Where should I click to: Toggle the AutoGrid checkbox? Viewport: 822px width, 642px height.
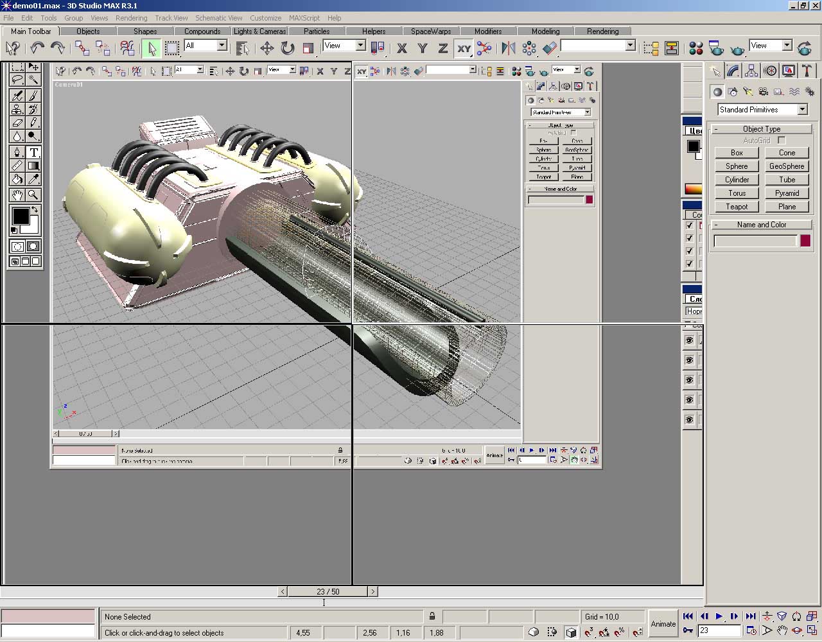point(782,140)
